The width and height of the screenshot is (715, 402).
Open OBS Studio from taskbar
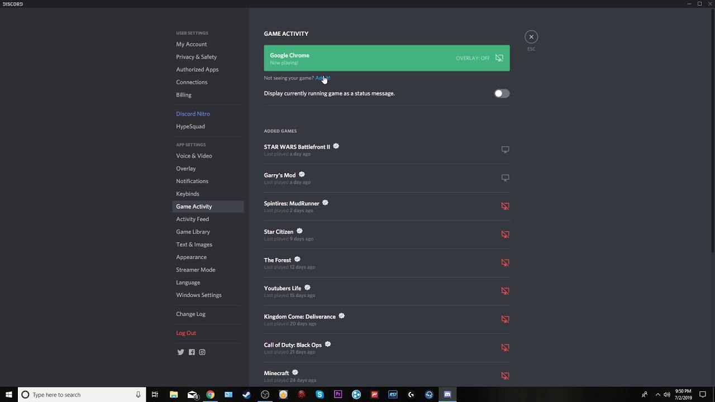coord(265,395)
